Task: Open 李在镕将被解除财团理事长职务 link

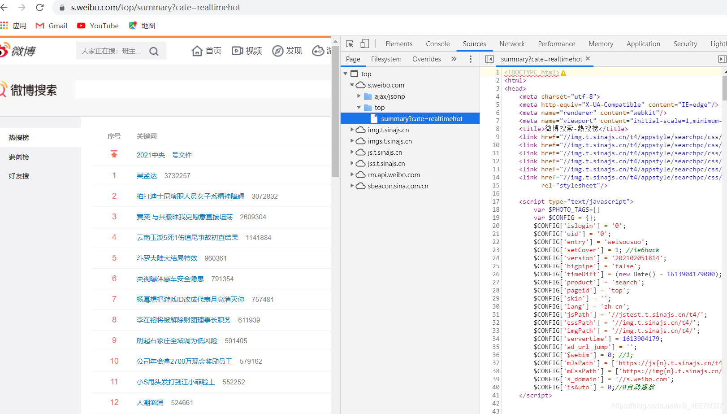Action: point(184,320)
